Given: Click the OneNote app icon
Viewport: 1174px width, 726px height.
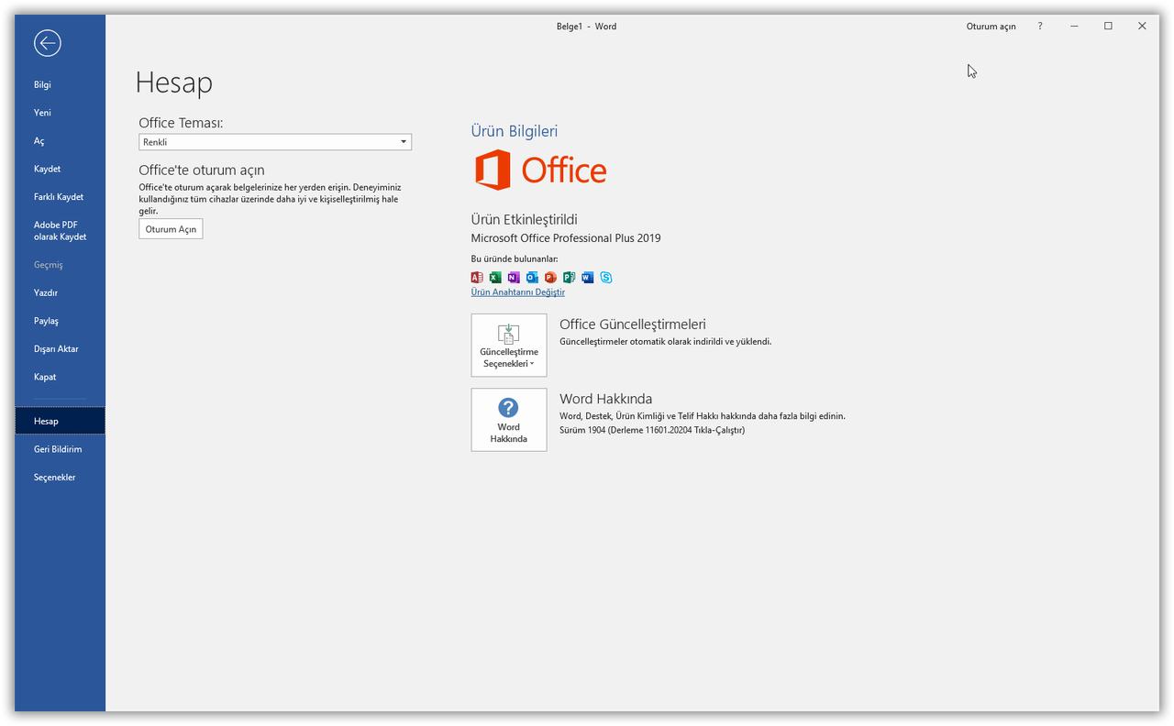Looking at the screenshot, I should pyautogui.click(x=514, y=278).
